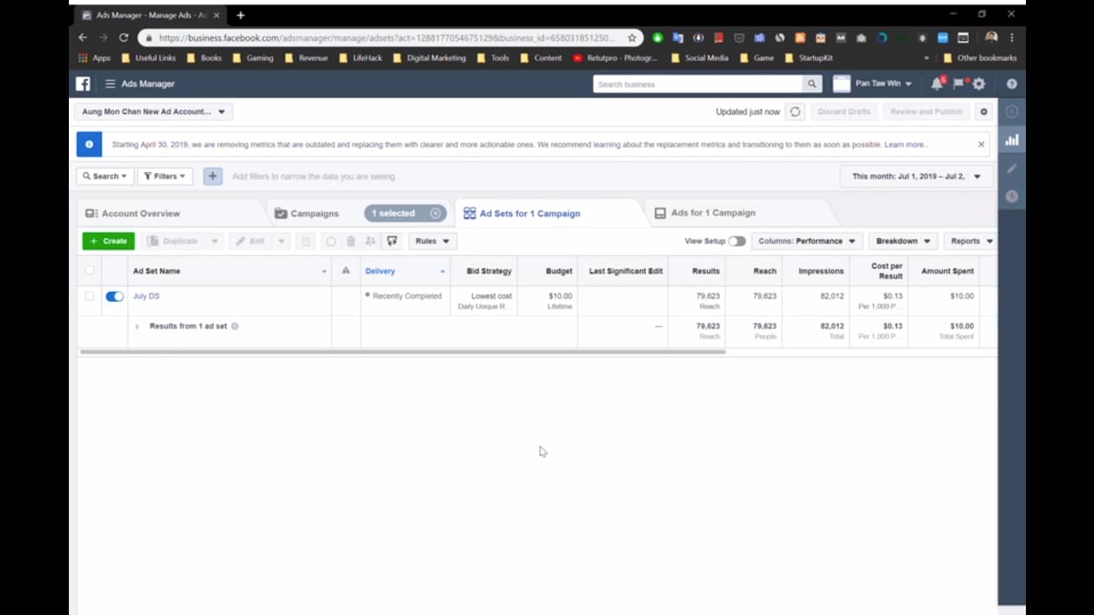This screenshot has height=615, width=1094.
Task: Click the search magnifier in Search business
Action: 812,84
